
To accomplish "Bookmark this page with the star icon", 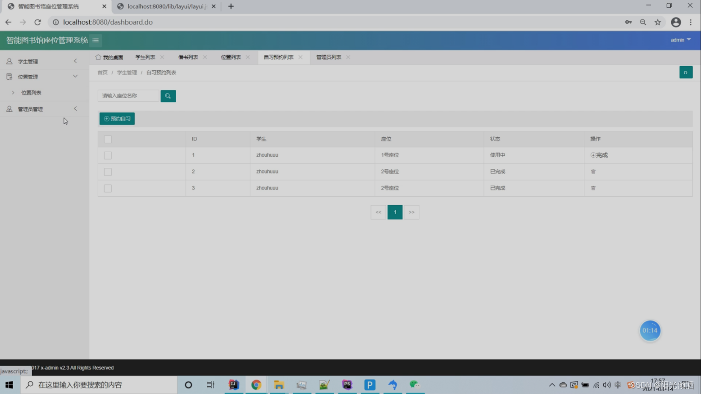I will [x=658, y=22].
